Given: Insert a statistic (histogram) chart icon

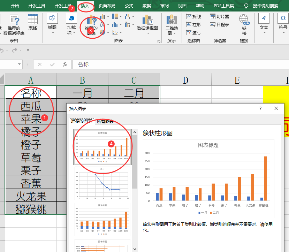Looking at the screenshot, I should click(115, 24).
